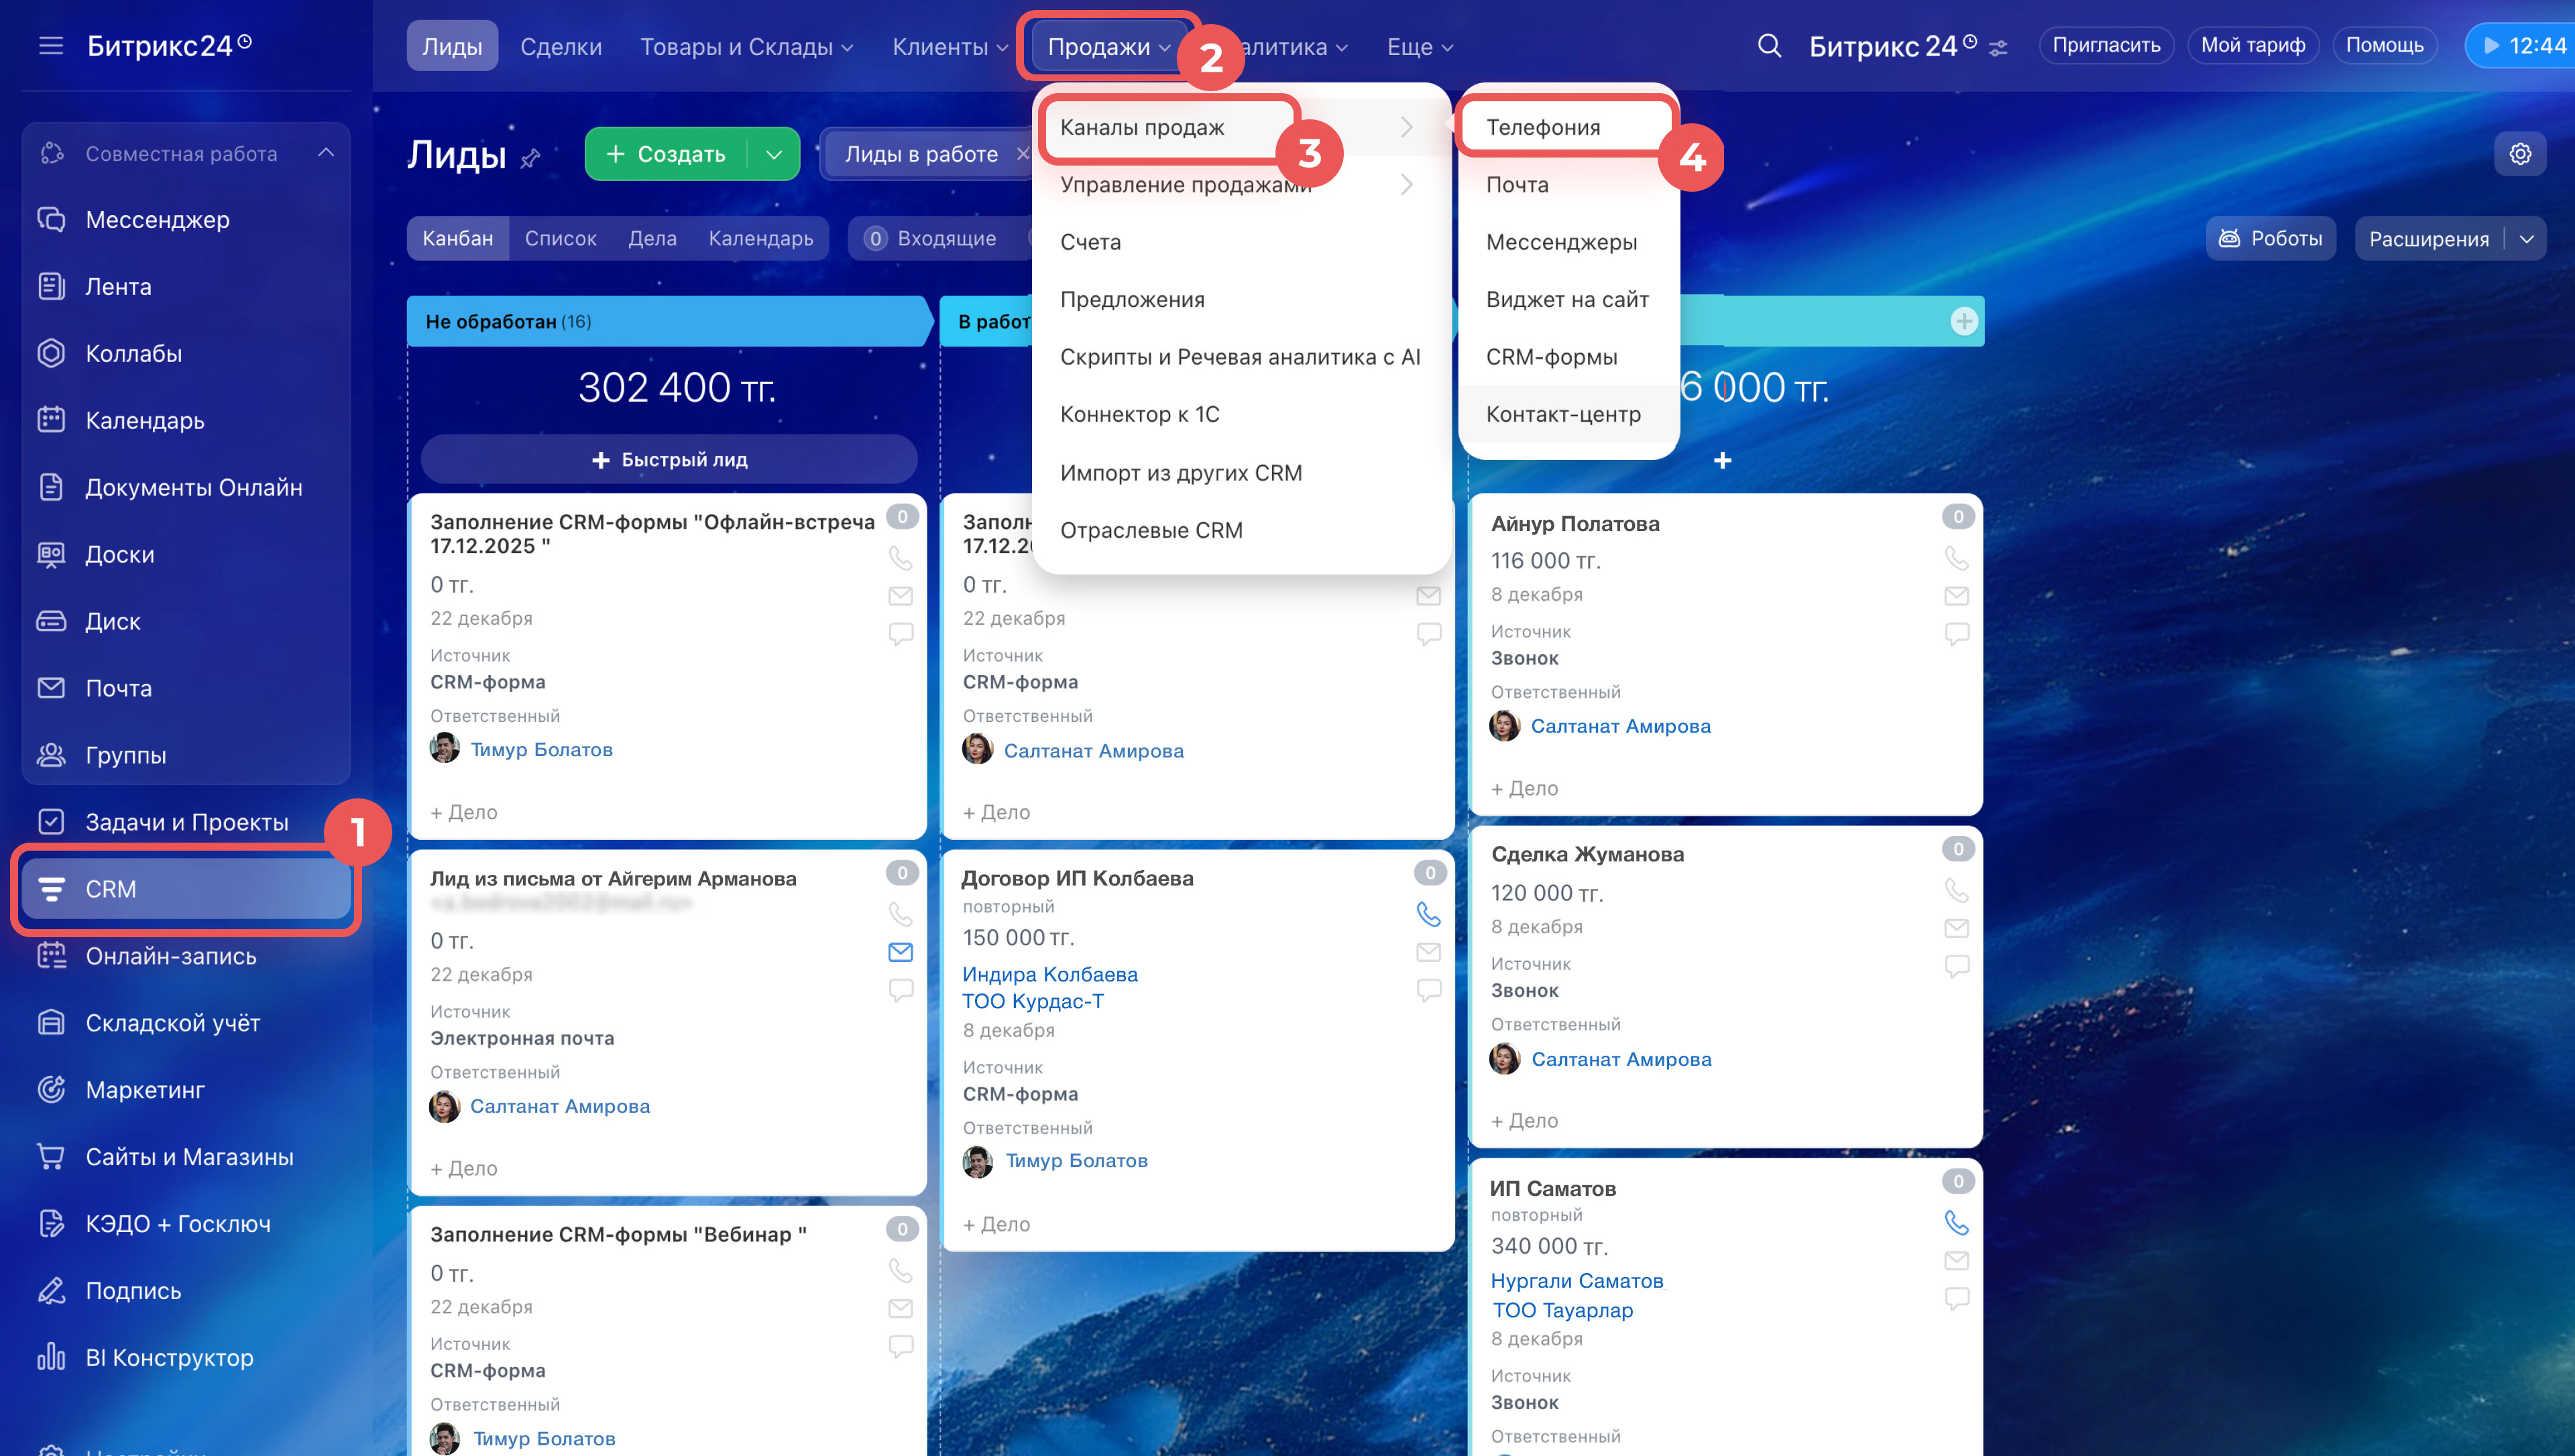Select Телефония in the submenu
Image resolution: width=2575 pixels, height=1456 pixels.
pos(1543,127)
